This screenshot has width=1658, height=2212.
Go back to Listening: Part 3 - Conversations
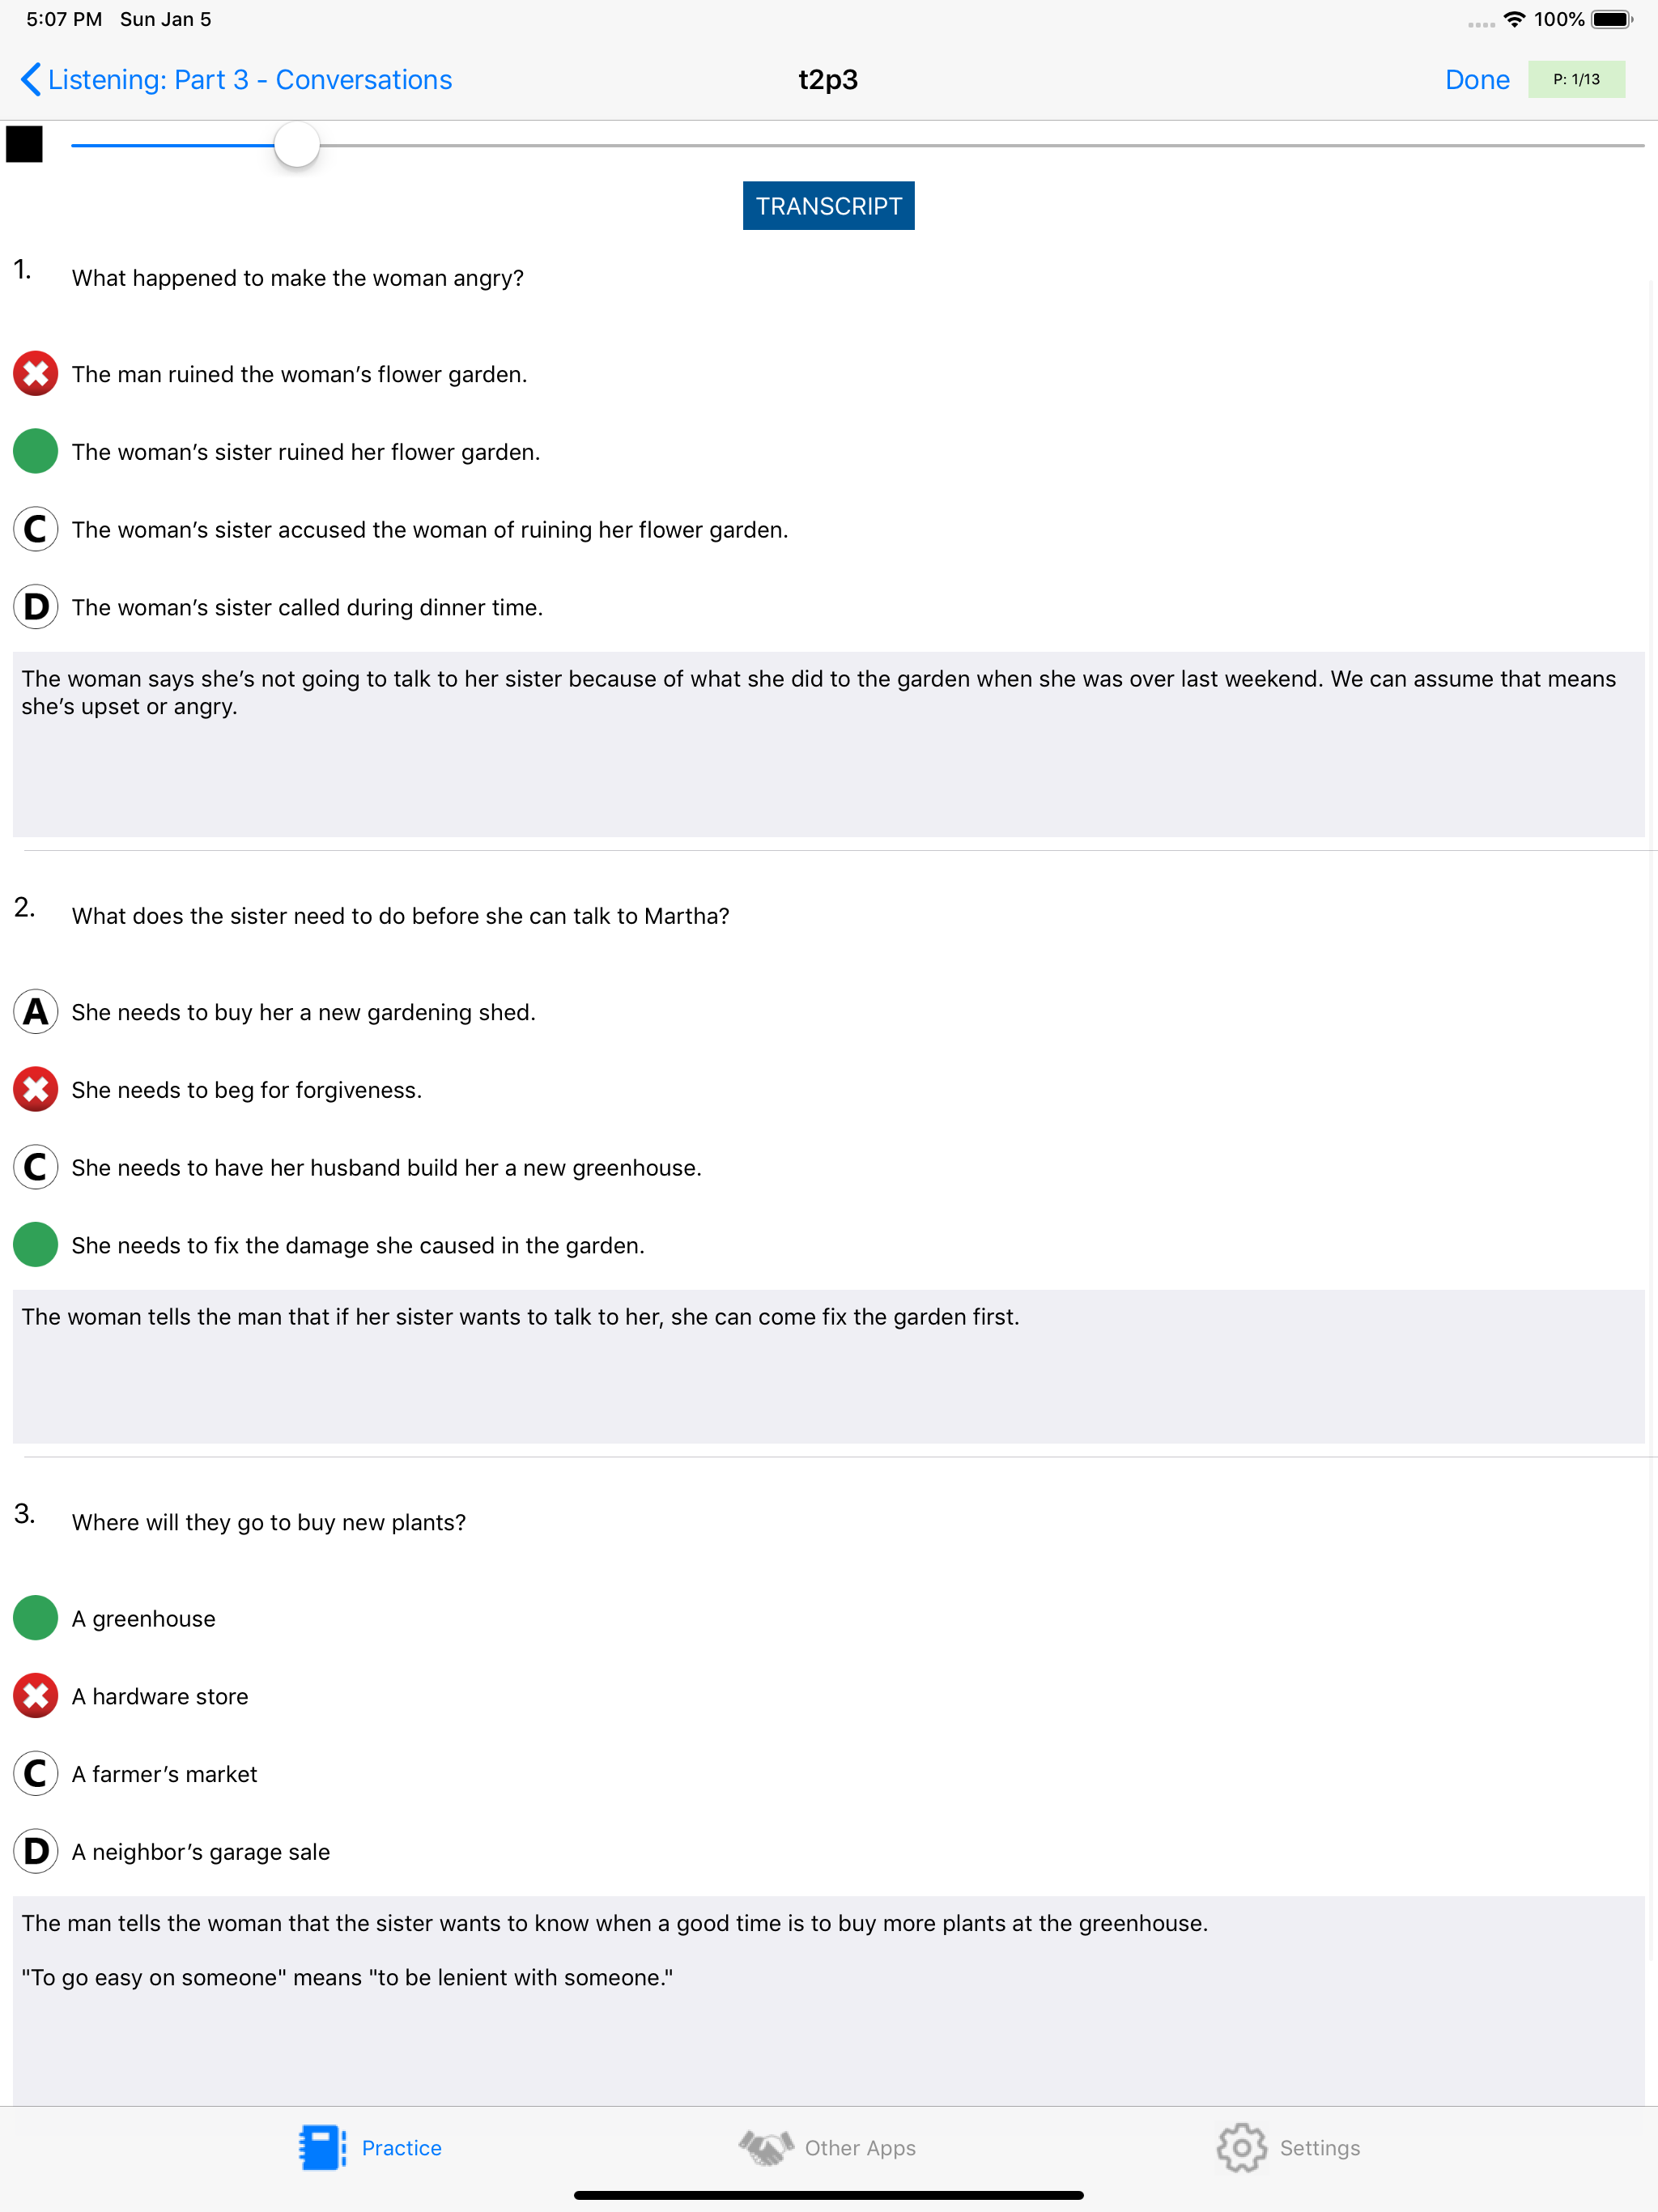236,80
